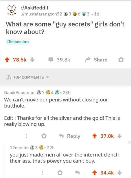The width and height of the screenshot is (131, 178).
Task: Give award to the main post
Action: point(121,60)
